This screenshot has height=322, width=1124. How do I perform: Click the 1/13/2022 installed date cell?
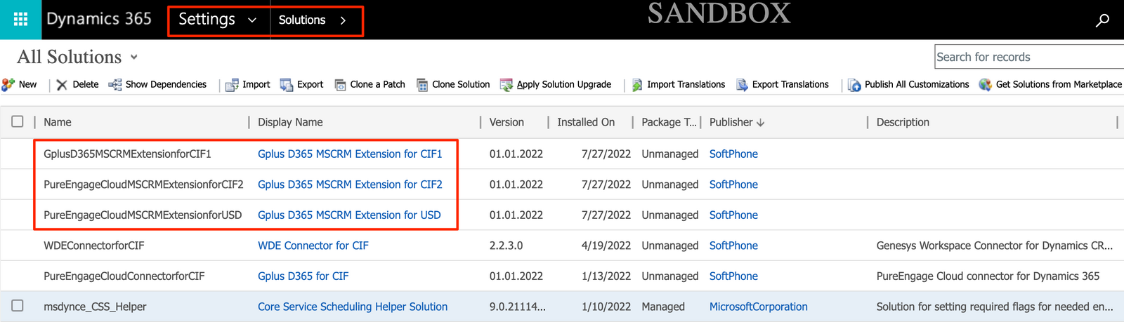(x=606, y=276)
